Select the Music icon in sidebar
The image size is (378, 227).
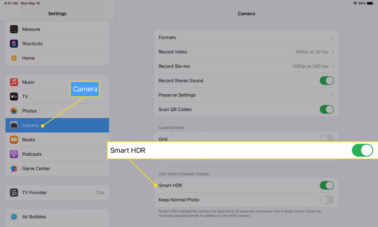click(x=14, y=82)
